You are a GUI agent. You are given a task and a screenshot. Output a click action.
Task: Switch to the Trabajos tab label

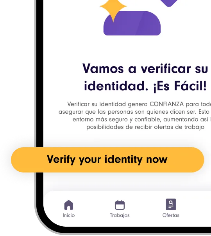[120, 215]
